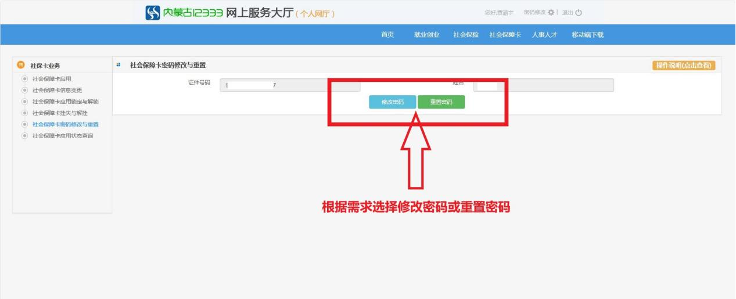Open the 社会保险 navigation menu

(x=466, y=35)
